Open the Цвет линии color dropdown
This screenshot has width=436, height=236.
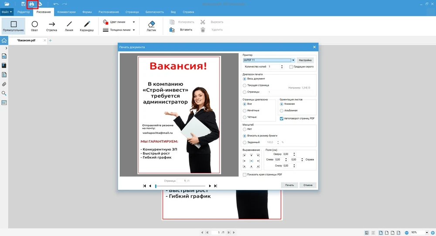tap(133, 21)
